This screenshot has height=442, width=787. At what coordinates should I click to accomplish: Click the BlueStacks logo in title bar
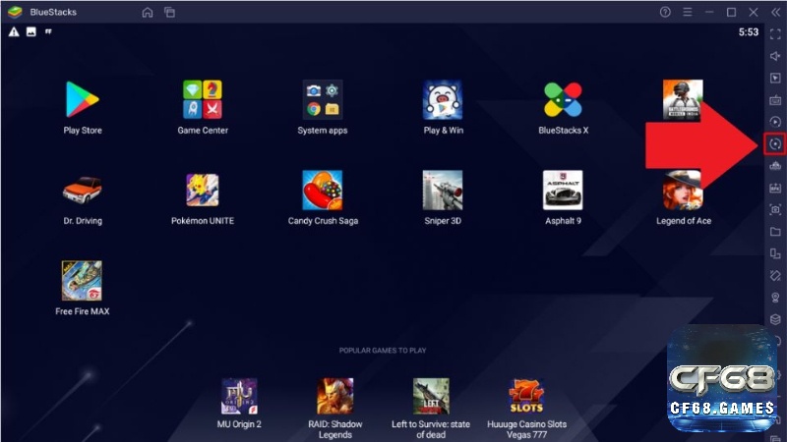tap(15, 12)
